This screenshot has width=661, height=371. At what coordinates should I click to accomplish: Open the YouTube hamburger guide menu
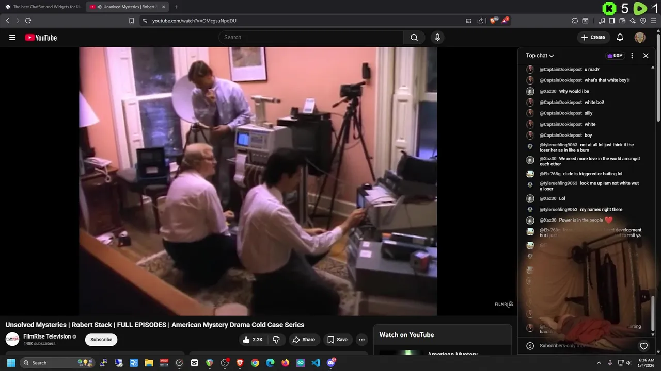coord(12,37)
